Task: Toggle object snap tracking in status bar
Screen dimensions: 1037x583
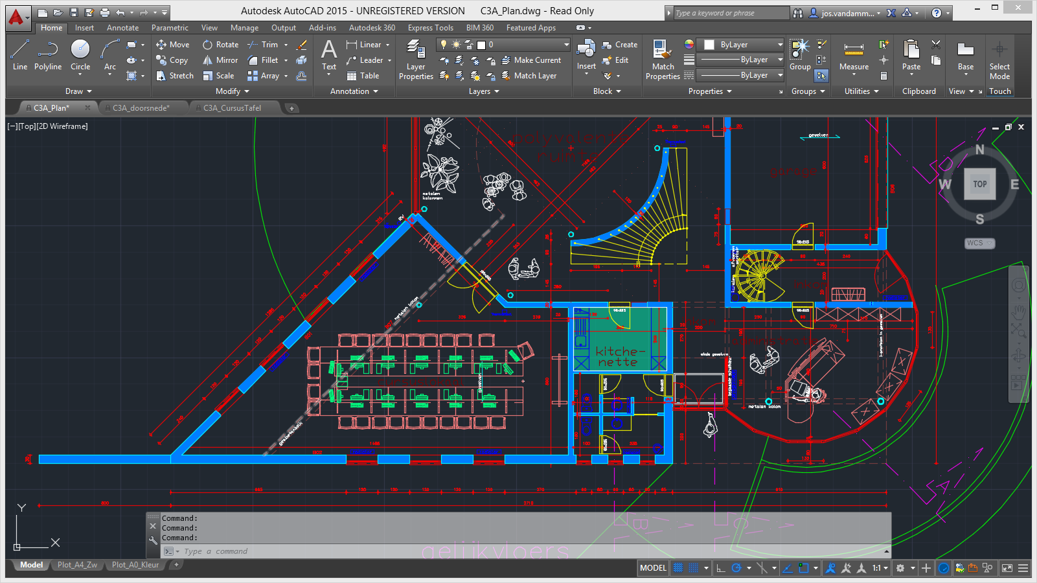Action: point(788,568)
